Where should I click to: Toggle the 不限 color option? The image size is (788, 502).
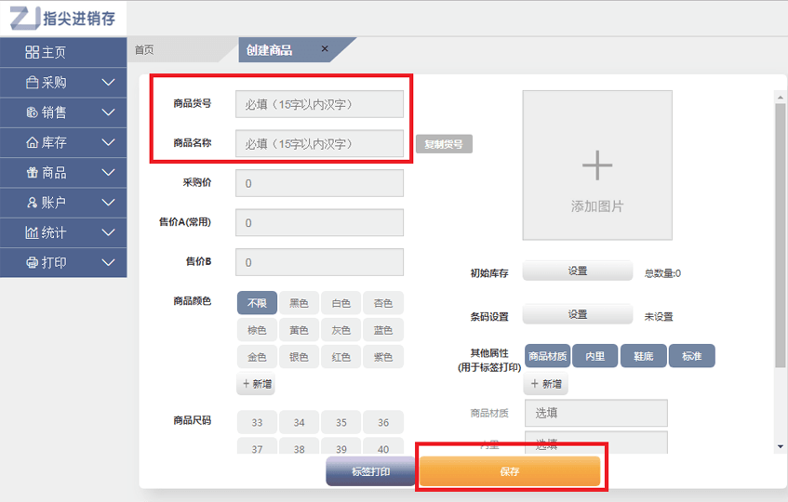(257, 303)
